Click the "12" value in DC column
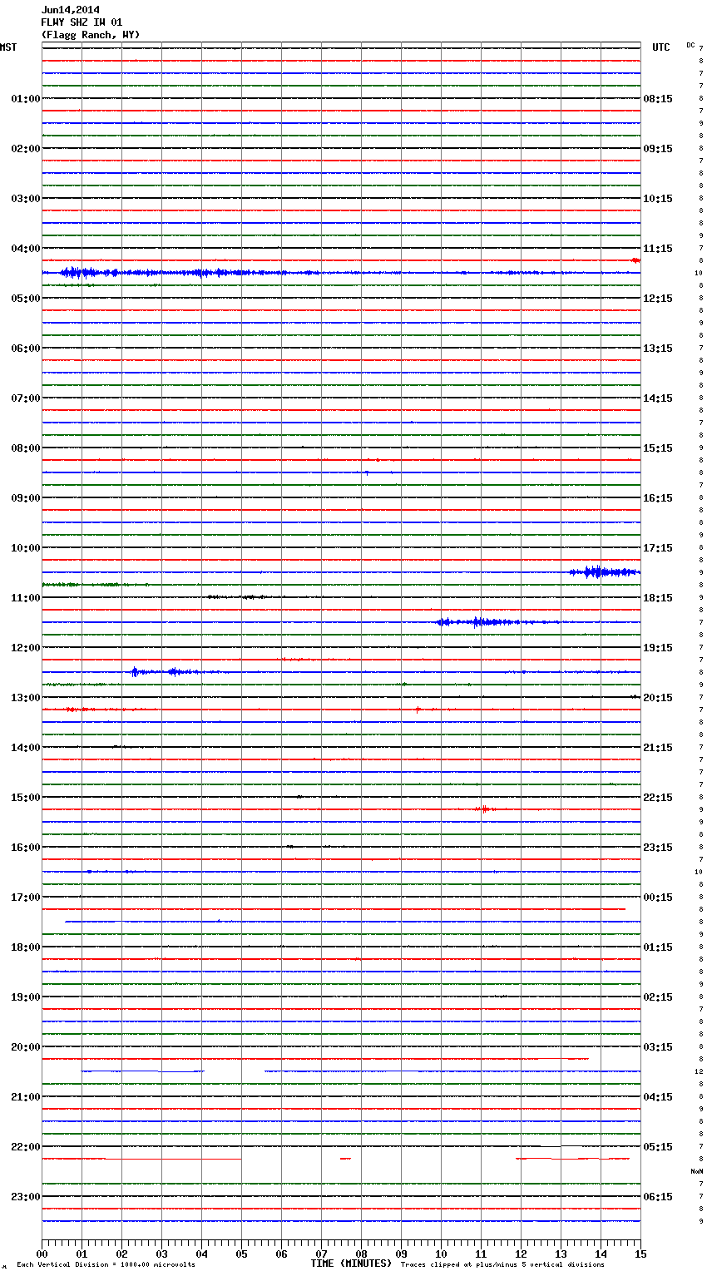 (699, 1071)
